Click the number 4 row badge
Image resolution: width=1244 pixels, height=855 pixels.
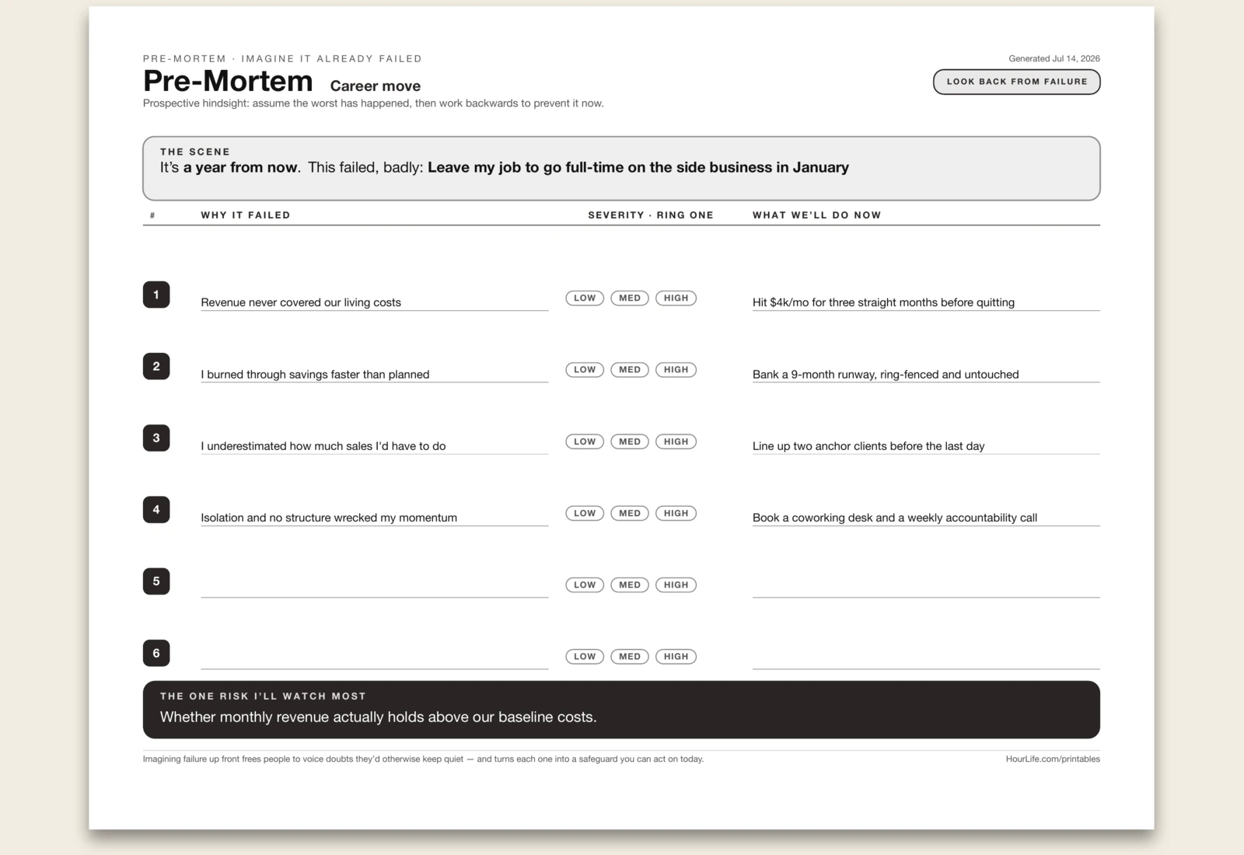point(156,510)
